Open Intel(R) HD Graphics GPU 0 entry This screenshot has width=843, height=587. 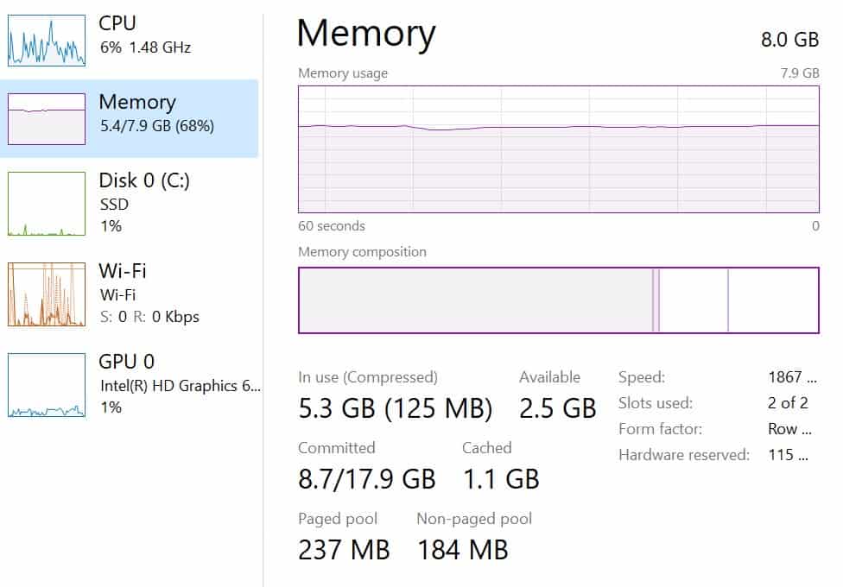pyautogui.click(x=129, y=384)
